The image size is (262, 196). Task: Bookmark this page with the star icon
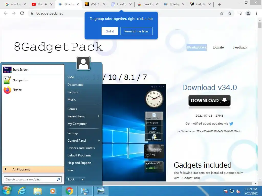[x=230, y=13]
